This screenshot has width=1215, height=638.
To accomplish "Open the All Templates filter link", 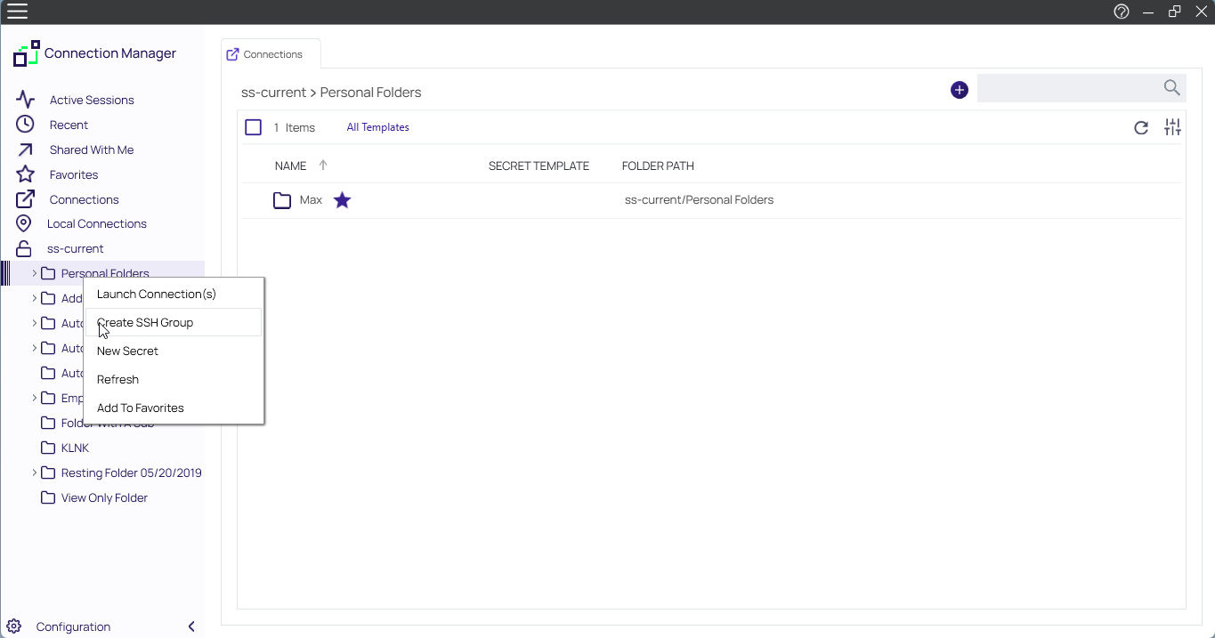I will tap(377, 126).
